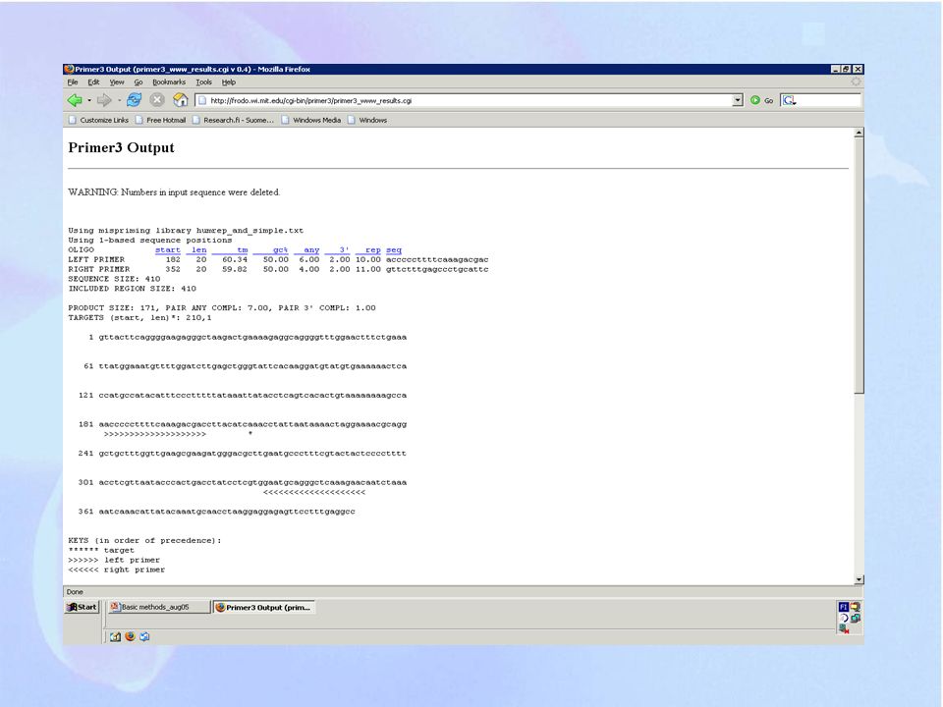Click the green Go button icon
The height and width of the screenshot is (707, 943).
click(755, 100)
